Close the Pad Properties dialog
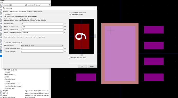This screenshot has width=178, height=98. point(95,8)
